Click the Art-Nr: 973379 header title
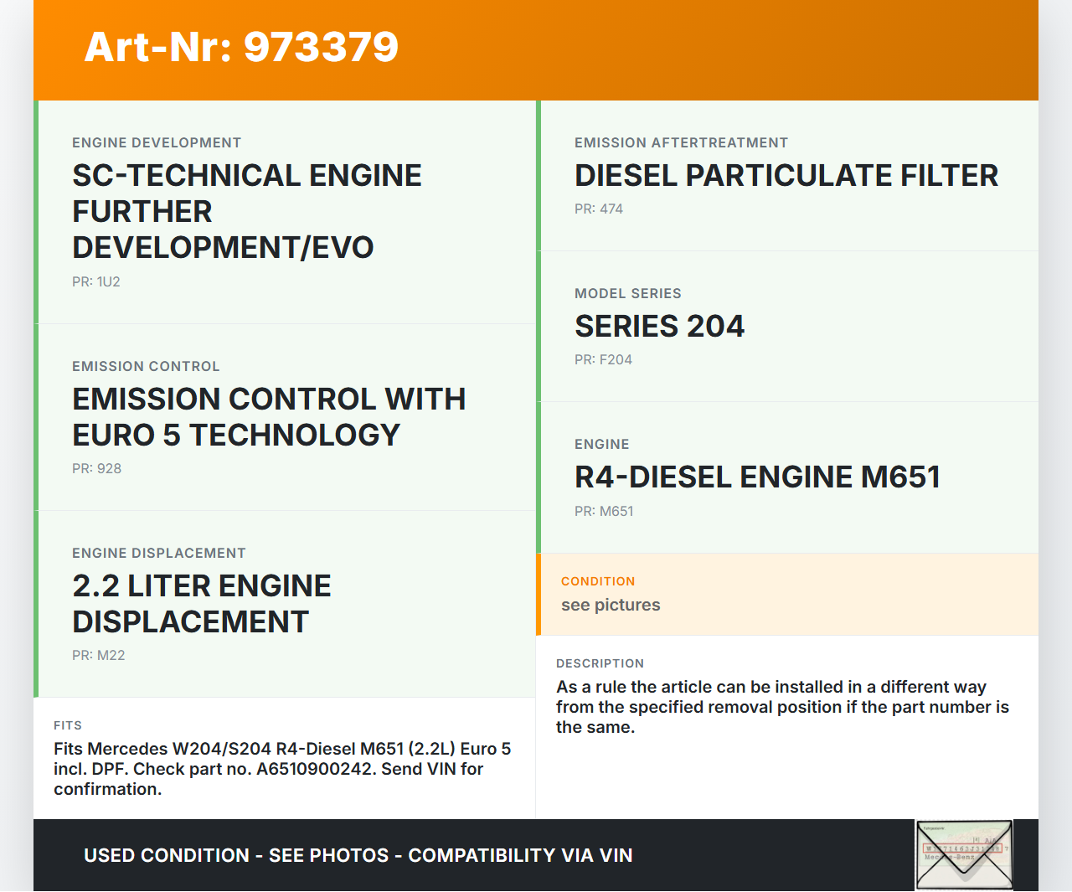1072x892 pixels. [241, 47]
